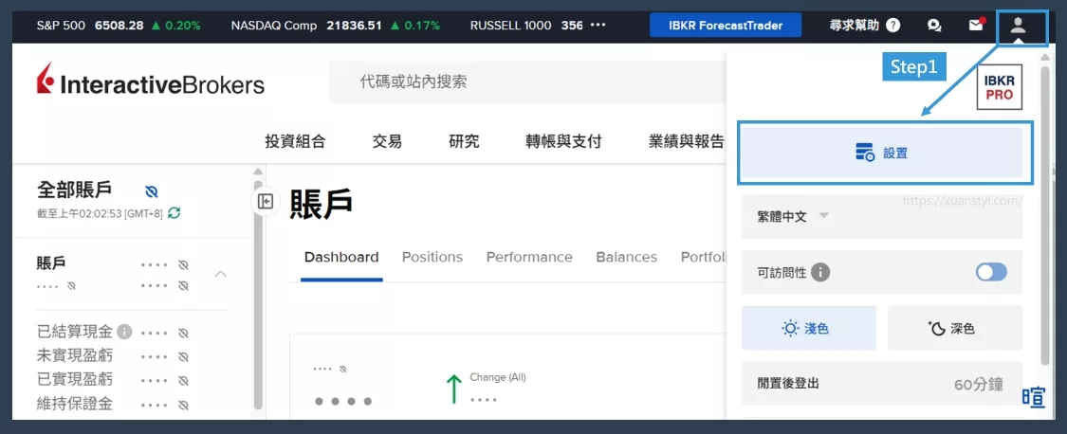The width and height of the screenshot is (1067, 434).
Task: Select the 淺色 light theme
Action: (x=808, y=329)
